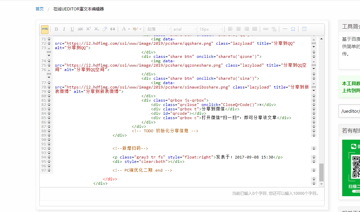Insert a blockquote with quote icon
360x212 pixels.
[x=113, y=29]
